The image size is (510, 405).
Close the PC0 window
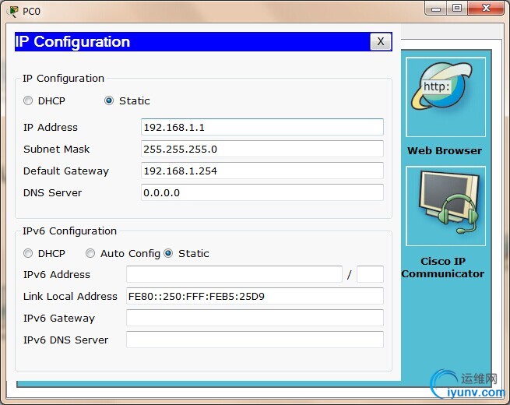pos(486,9)
